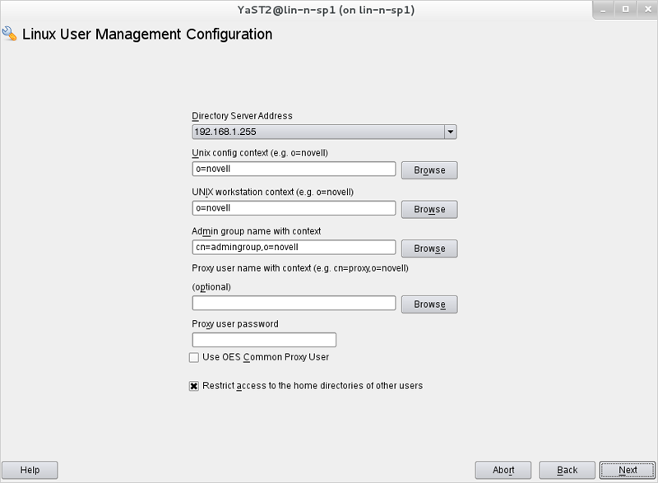Close the YaST2 window
This screenshot has height=483, width=658.
pyautogui.click(x=643, y=9)
